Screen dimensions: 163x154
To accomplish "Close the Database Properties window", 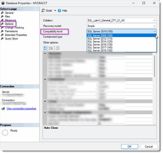I will (154, 3).
